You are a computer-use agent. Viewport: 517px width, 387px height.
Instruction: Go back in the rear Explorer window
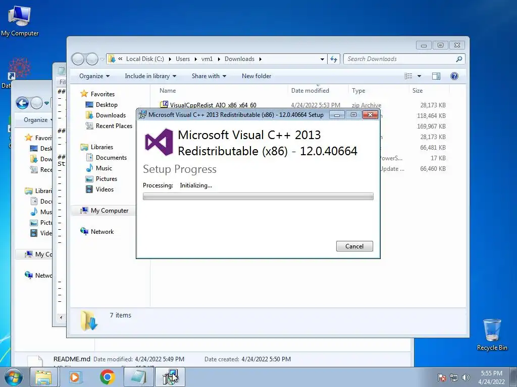pos(22,103)
